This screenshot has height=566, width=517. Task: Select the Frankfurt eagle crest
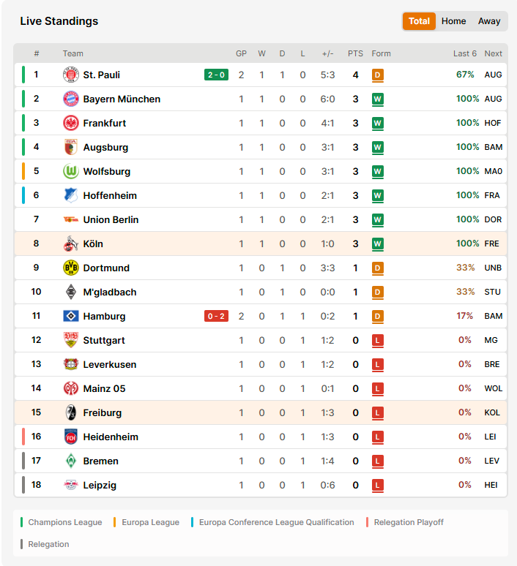pyautogui.click(x=71, y=123)
